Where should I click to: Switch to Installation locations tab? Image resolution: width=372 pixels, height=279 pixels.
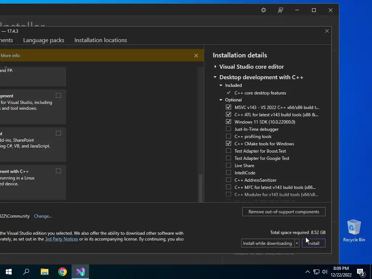click(x=101, y=40)
